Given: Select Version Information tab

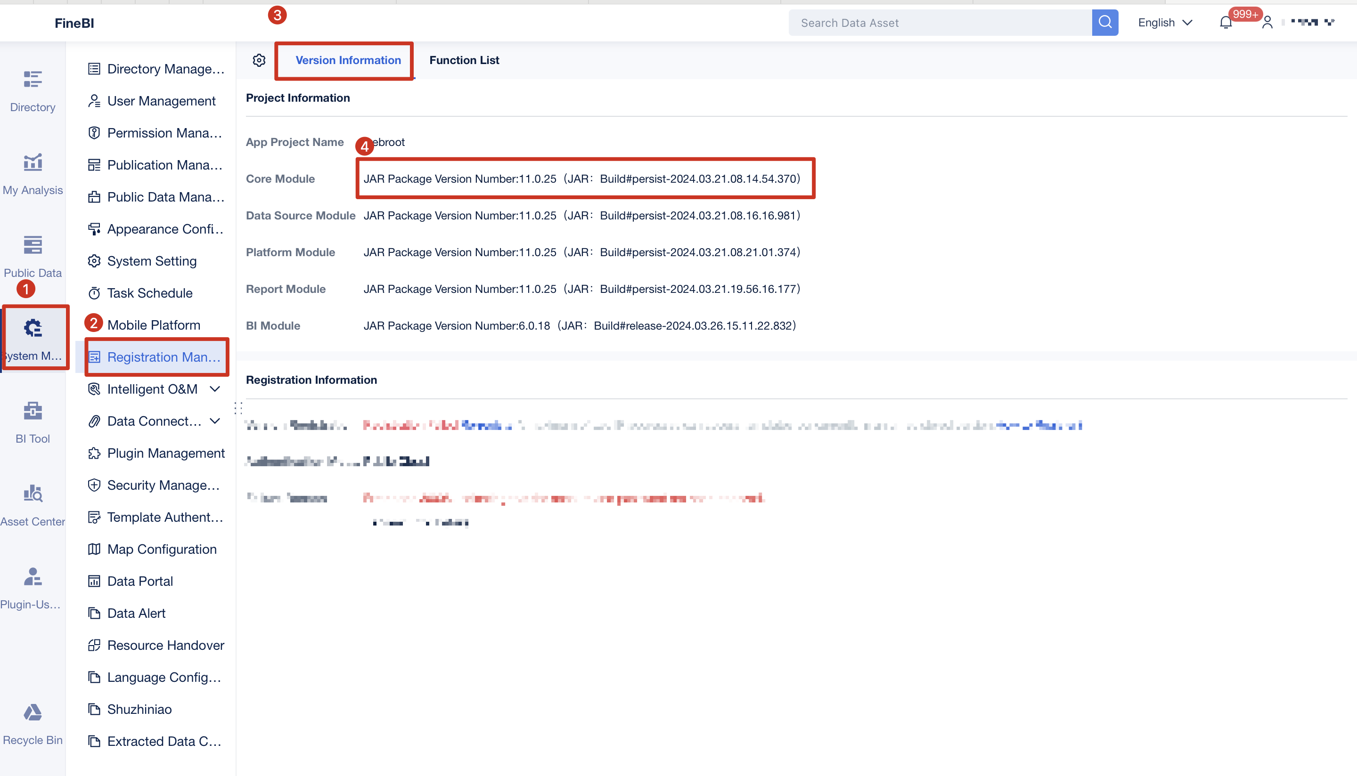Looking at the screenshot, I should (x=348, y=60).
